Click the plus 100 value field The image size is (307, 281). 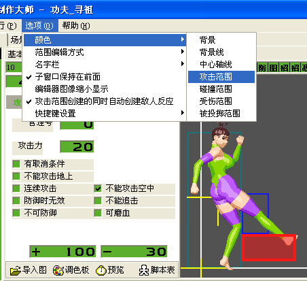coord(62,251)
